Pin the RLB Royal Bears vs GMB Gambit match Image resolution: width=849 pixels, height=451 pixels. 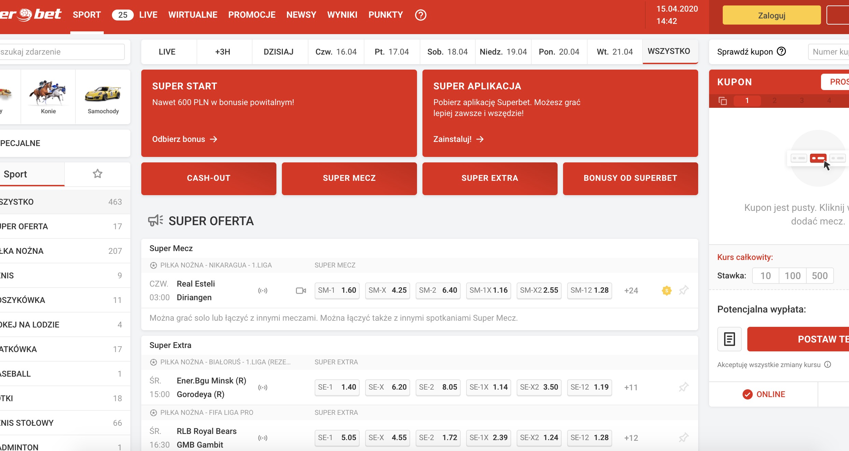click(683, 438)
